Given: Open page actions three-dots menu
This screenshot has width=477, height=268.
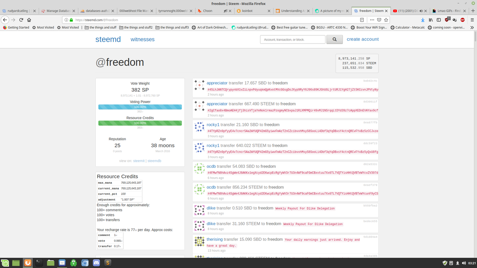Looking at the screenshot, I should pyautogui.click(x=372, y=20).
